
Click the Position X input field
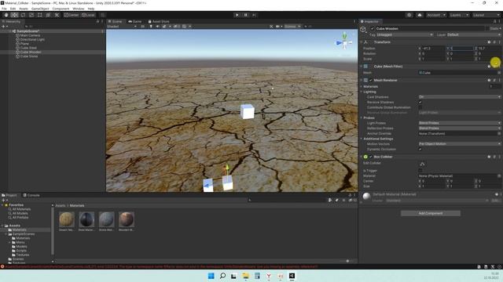pos(433,49)
